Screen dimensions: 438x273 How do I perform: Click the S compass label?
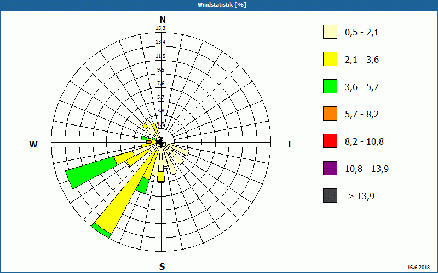tap(162, 267)
